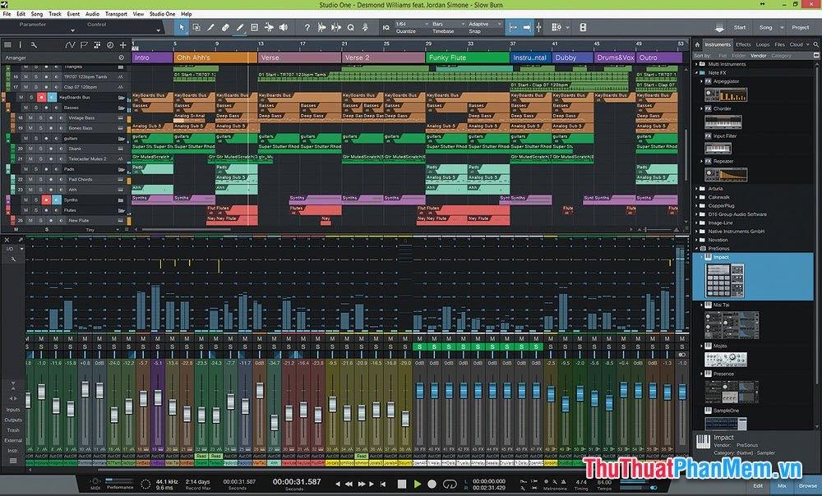The width and height of the screenshot is (822, 496).
Task: Click the wrench options icon in track header
Action: 34,45
